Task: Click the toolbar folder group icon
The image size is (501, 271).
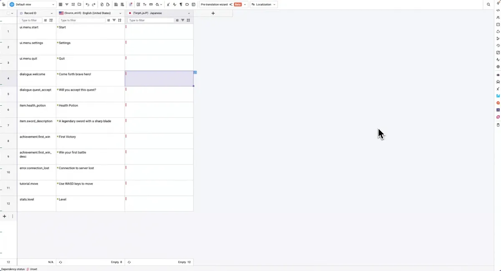Action: (79, 5)
